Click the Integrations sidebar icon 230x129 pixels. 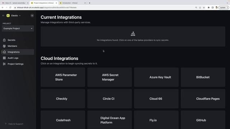[4, 52]
